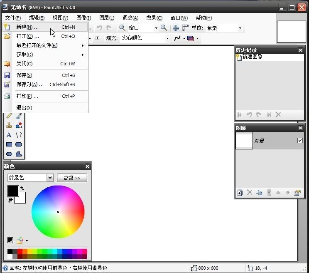Rewind the history to the first step
The width and height of the screenshot is (309, 273).
coord(240,115)
